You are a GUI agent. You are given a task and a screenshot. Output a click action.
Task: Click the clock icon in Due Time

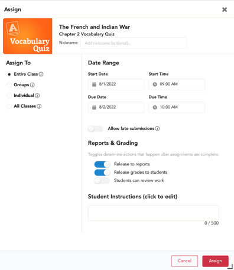155,108
